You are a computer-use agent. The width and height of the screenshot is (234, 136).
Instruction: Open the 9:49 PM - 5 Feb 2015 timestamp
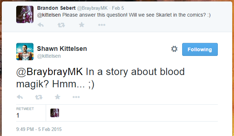click(x=39, y=129)
